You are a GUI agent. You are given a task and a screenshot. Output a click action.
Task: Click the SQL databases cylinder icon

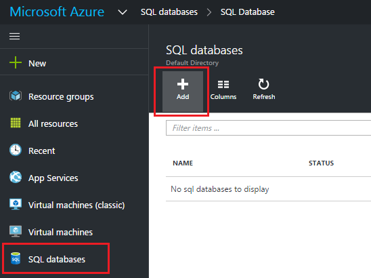coord(16,258)
